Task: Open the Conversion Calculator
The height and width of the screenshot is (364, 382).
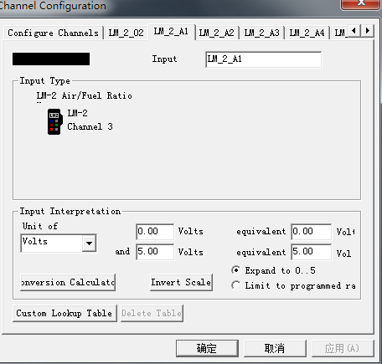Action: tap(68, 282)
